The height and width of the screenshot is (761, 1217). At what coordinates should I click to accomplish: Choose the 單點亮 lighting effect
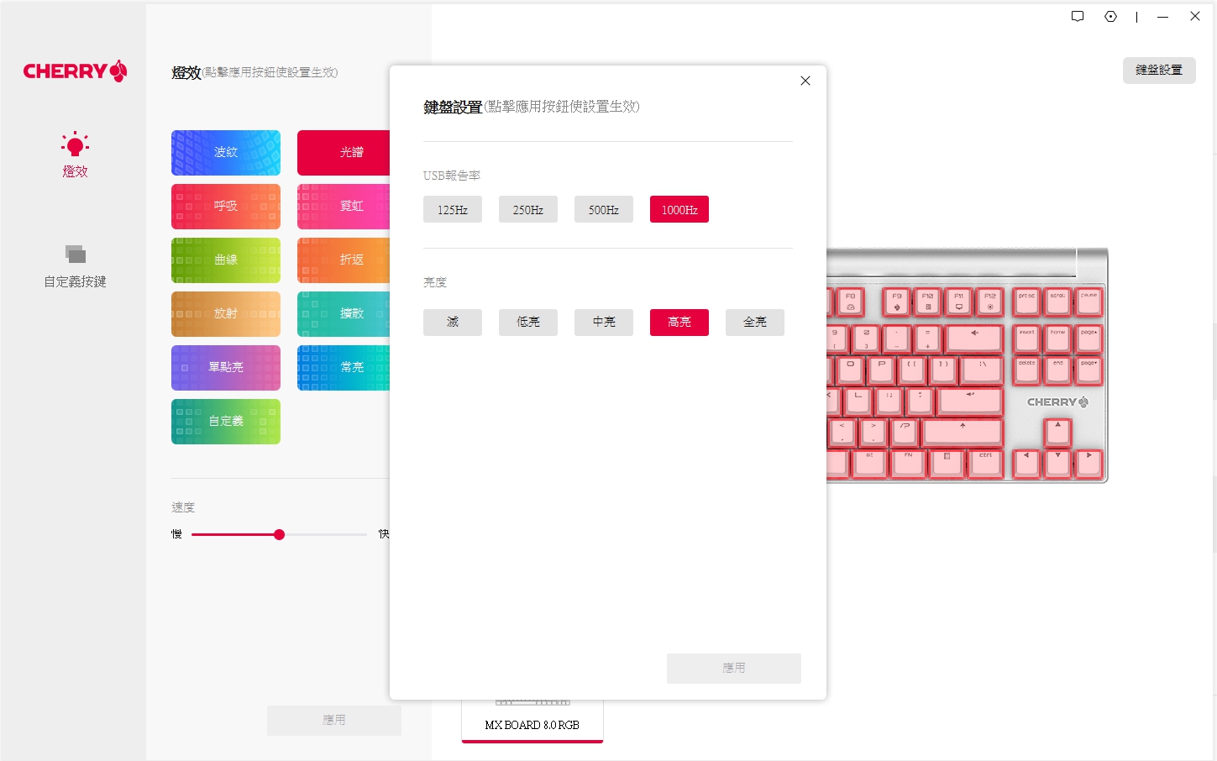(226, 368)
